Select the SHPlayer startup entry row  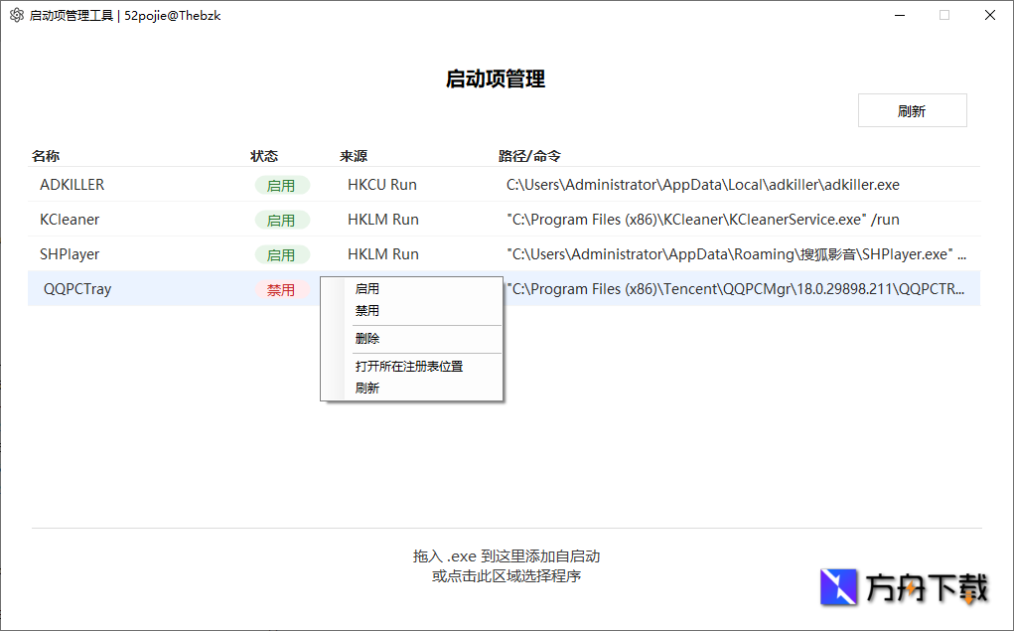[x=149, y=254]
